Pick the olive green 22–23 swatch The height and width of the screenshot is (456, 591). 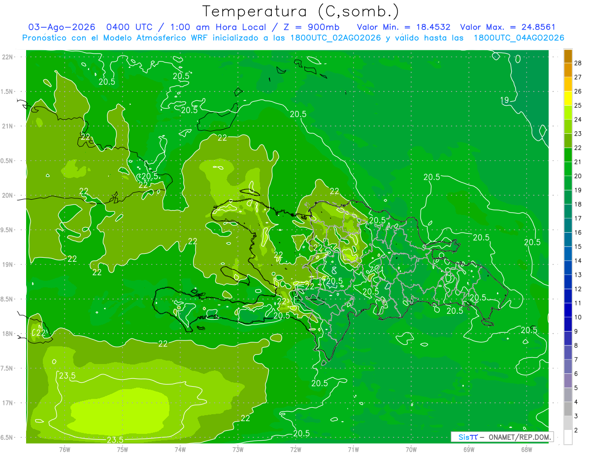pyautogui.click(x=568, y=141)
